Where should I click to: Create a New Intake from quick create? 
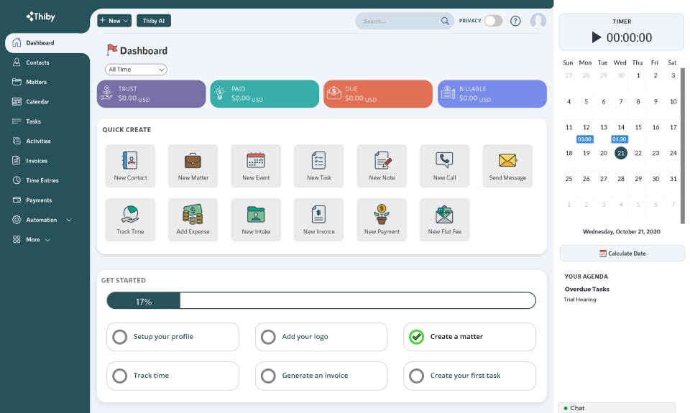pos(256,220)
